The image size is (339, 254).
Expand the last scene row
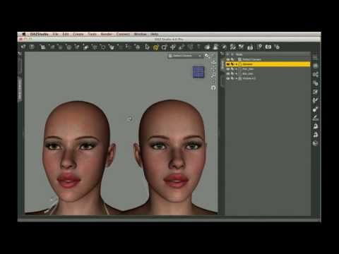coord(237,78)
